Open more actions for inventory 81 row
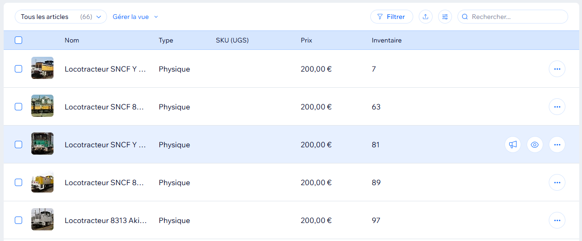Image resolution: width=582 pixels, height=241 pixels. [557, 145]
